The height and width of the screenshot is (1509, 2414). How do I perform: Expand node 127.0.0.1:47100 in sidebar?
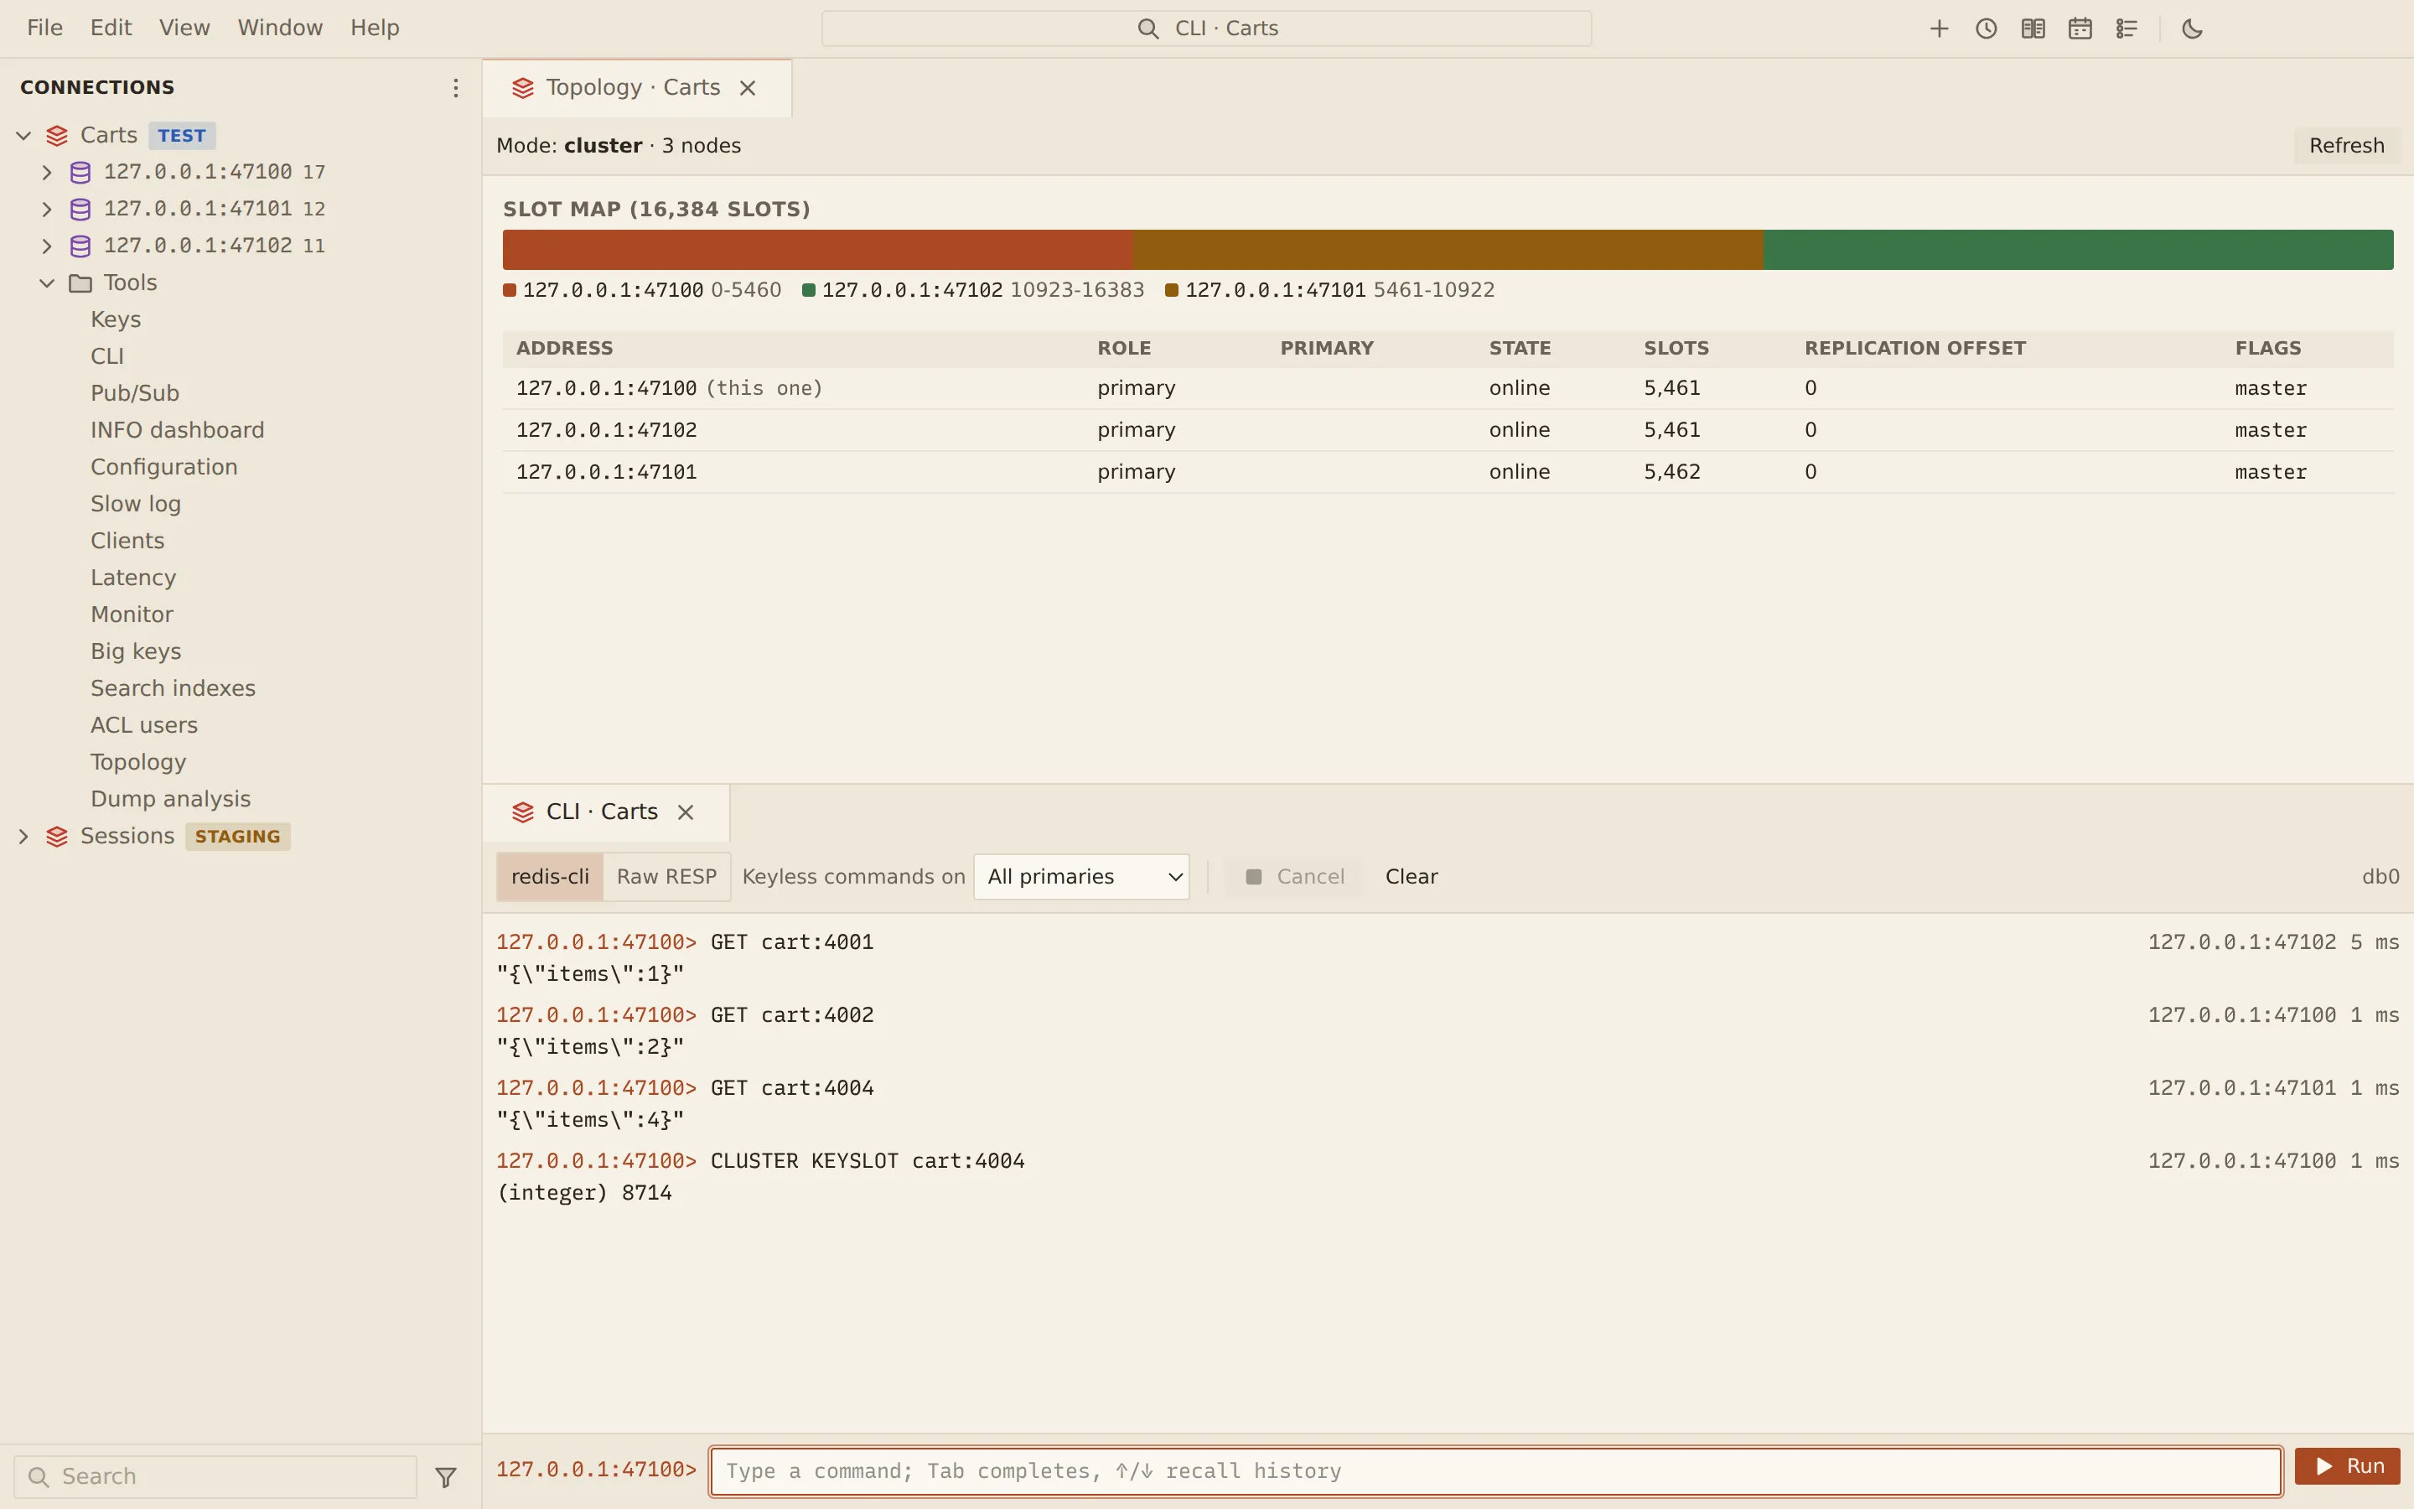point(46,173)
